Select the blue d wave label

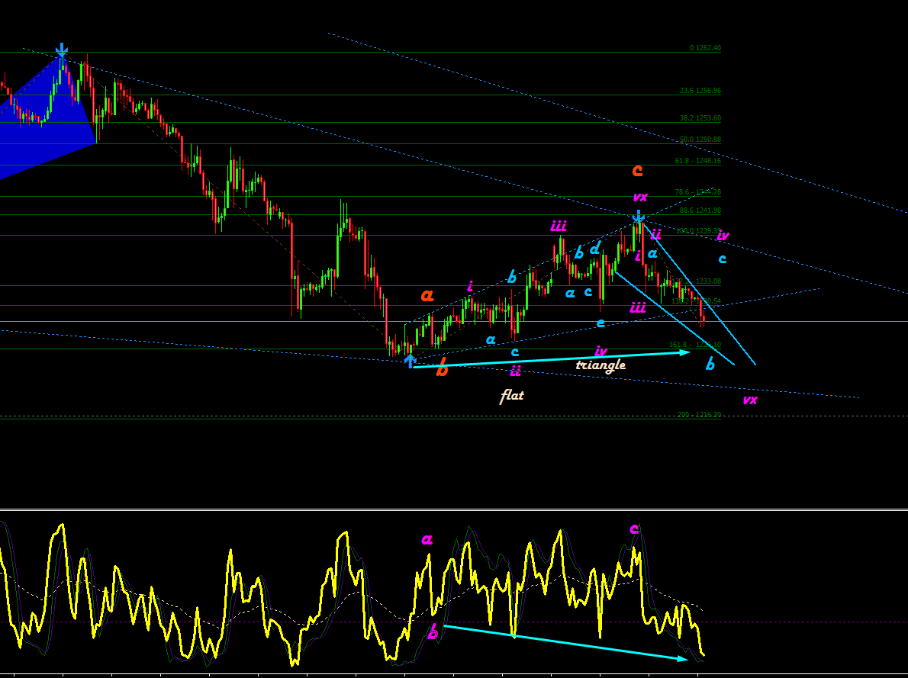pos(594,249)
